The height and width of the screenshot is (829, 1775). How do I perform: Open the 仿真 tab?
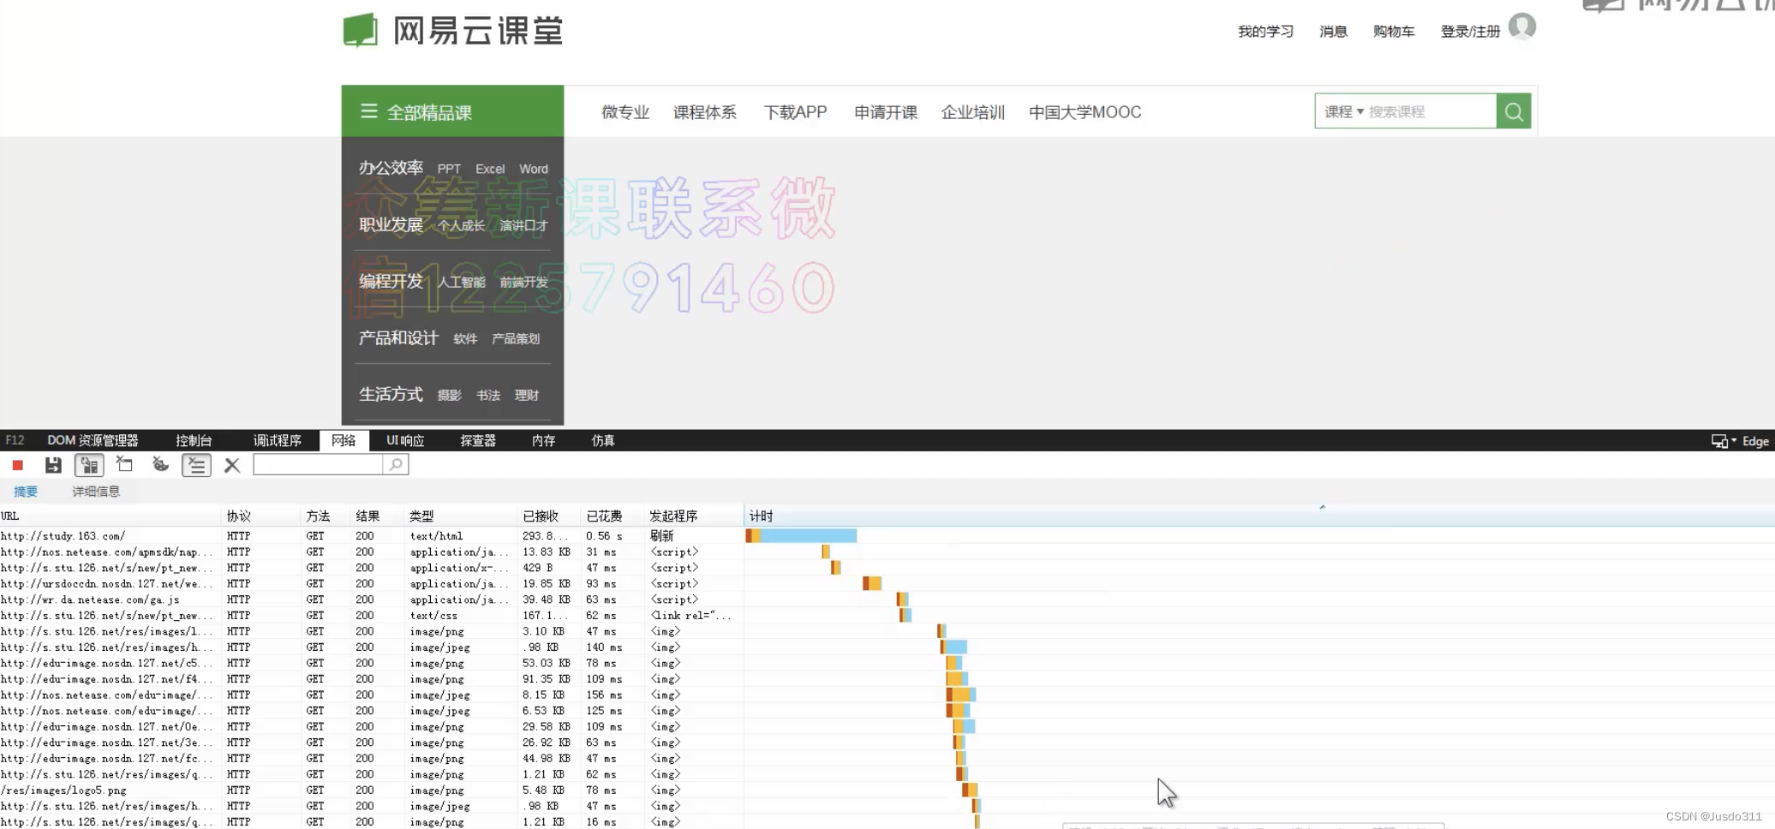point(603,440)
